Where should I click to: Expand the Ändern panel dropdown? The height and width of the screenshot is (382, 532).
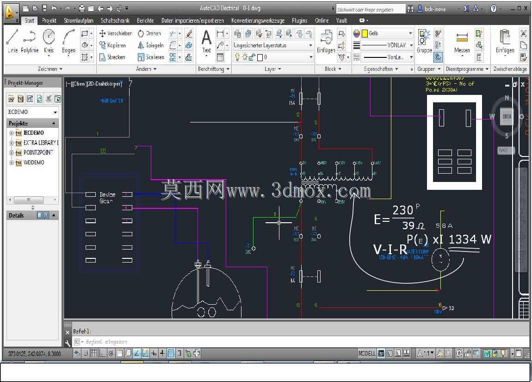[x=146, y=69]
